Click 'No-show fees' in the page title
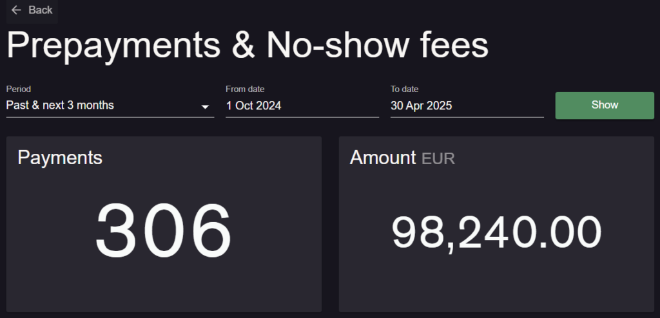The height and width of the screenshot is (318, 660). pyautogui.click(x=377, y=46)
